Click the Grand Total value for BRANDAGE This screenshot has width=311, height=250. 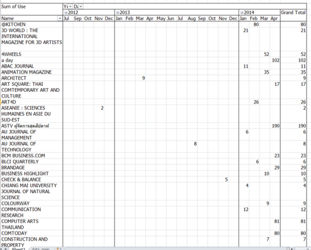click(x=303, y=168)
